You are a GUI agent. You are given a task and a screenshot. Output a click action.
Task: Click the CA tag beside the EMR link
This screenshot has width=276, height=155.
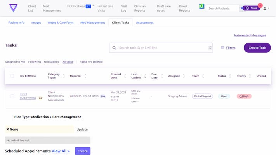pyautogui.click(x=40, y=98)
